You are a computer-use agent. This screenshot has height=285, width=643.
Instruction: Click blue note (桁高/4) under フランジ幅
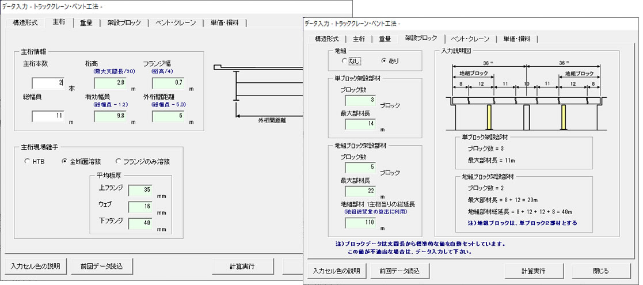pos(164,71)
